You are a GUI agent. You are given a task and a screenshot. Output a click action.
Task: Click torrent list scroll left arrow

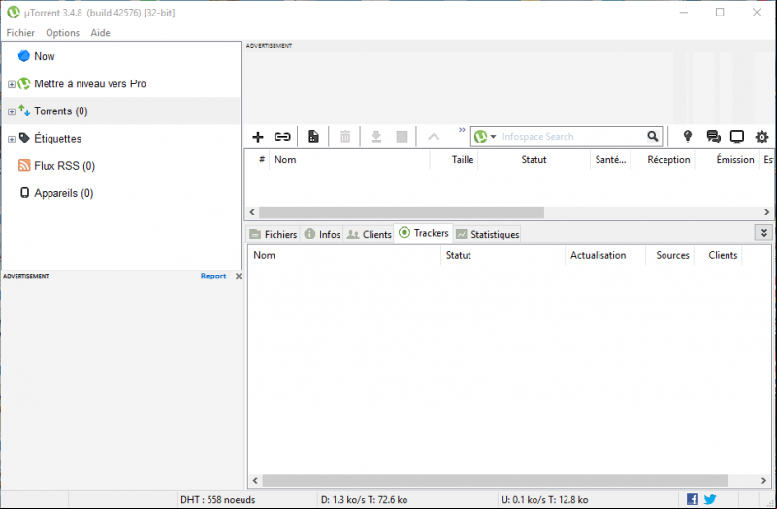click(252, 212)
